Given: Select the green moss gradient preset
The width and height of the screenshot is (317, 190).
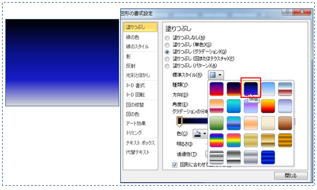Looking at the screenshot, I should tap(217, 123).
